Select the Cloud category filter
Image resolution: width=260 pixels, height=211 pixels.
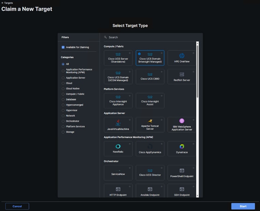(x=63, y=83)
